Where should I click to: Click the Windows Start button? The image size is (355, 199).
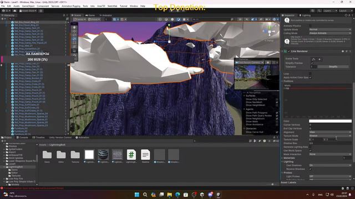click(137, 195)
